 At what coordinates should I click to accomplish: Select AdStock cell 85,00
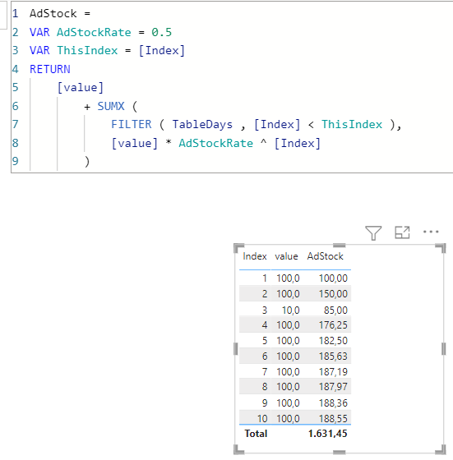coord(335,310)
